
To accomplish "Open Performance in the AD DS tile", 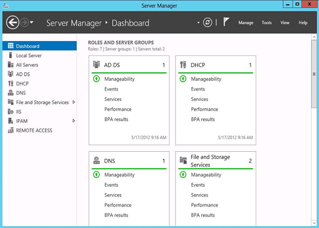I will coord(118,109).
